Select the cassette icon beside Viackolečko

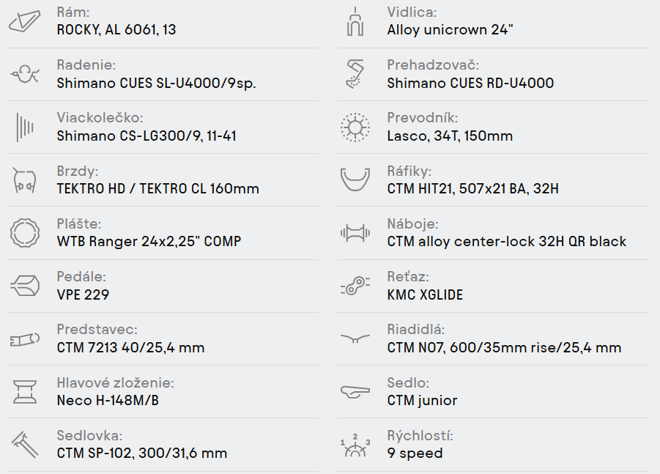point(25,127)
